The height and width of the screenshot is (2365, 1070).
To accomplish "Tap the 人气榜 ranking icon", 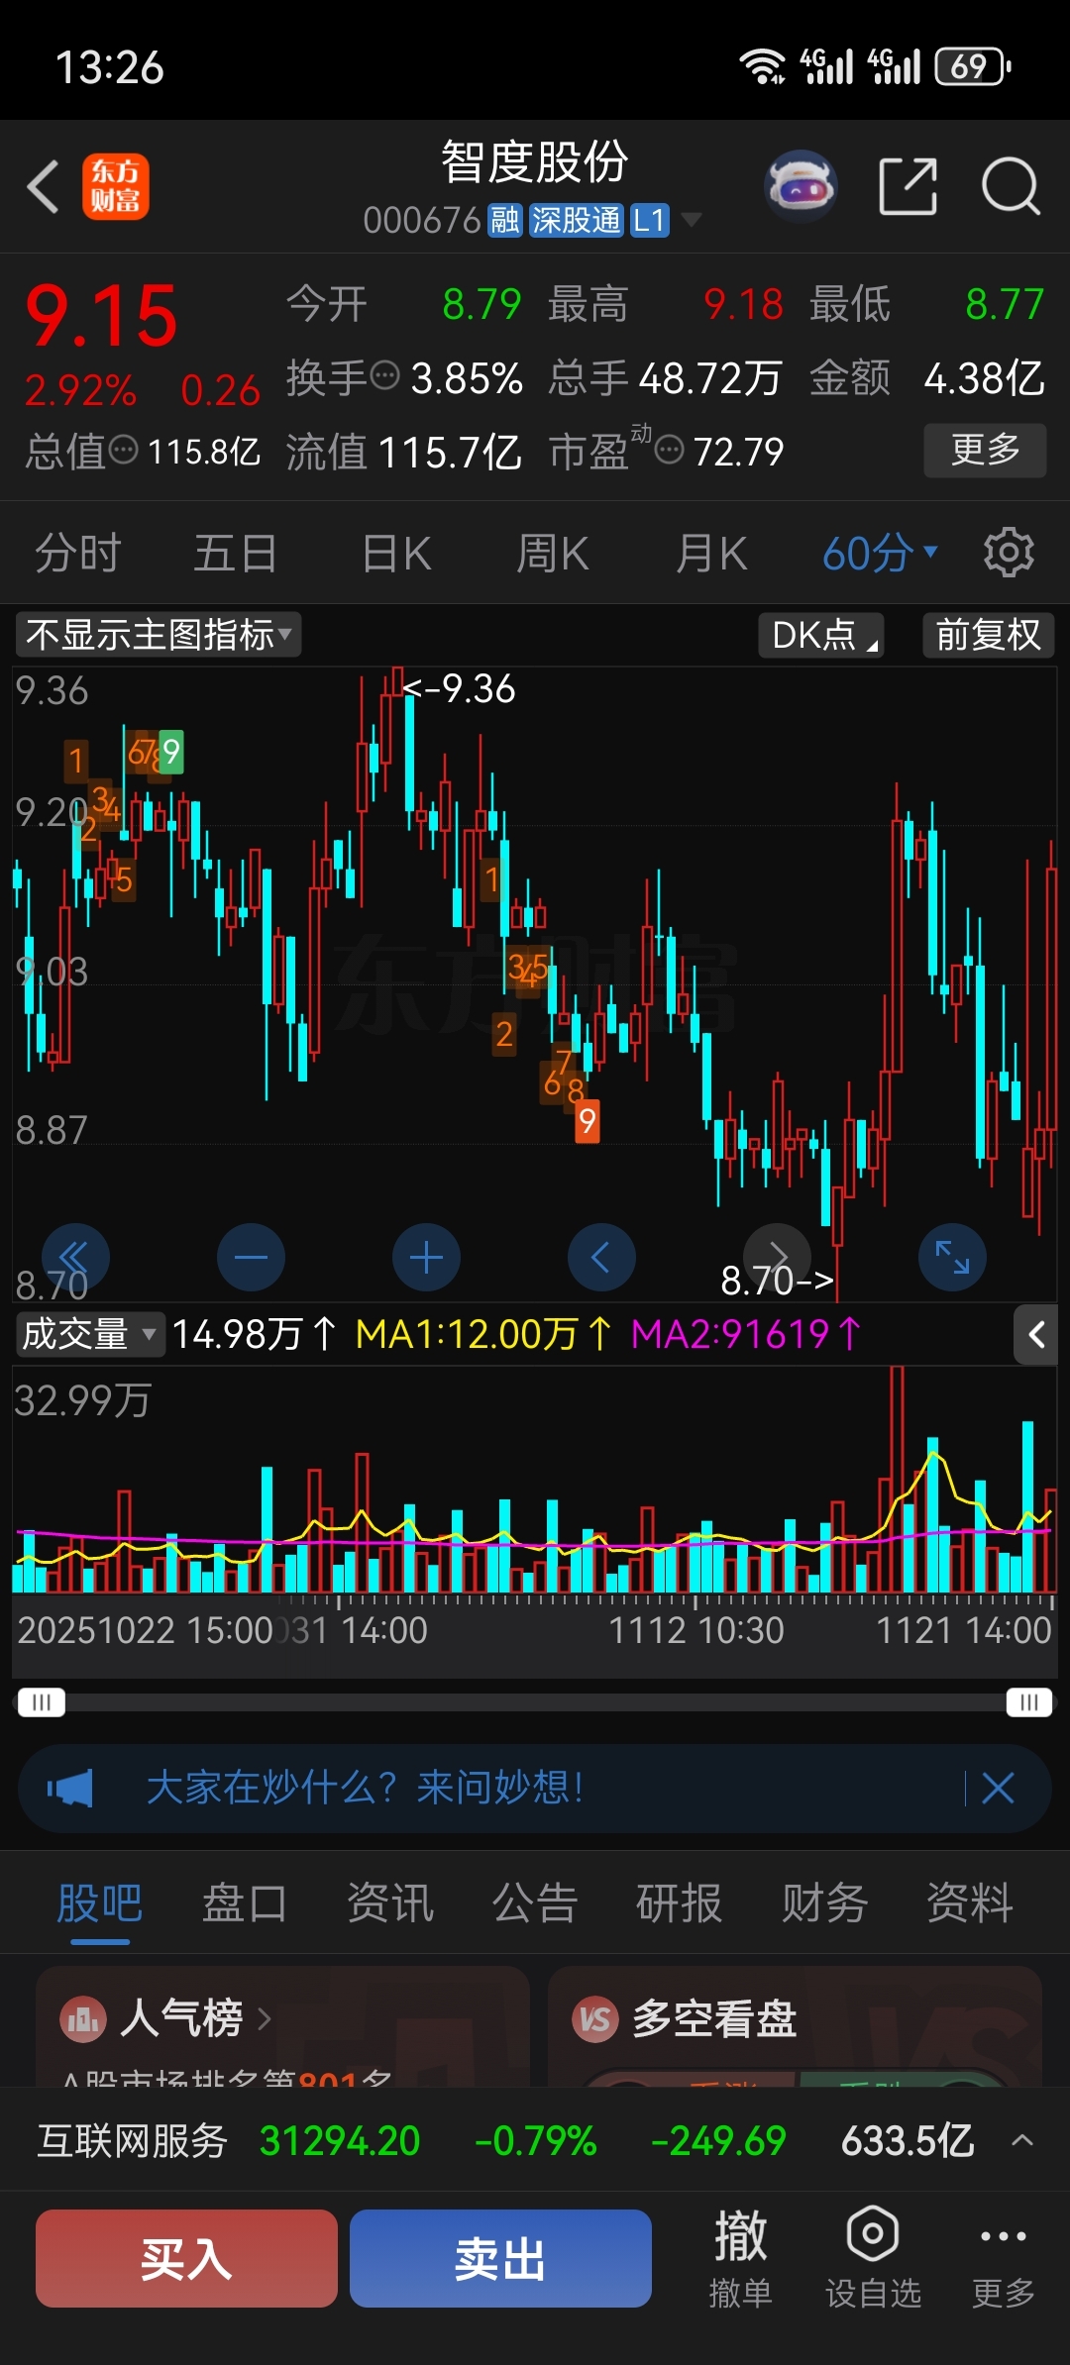I will pyautogui.click(x=82, y=2018).
